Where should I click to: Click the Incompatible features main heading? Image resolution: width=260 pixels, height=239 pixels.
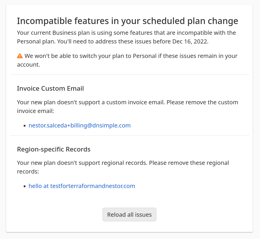click(x=127, y=21)
